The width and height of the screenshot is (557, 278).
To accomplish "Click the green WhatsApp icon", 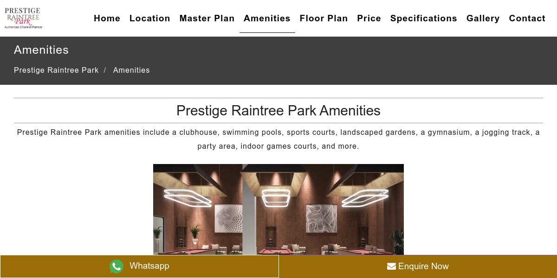I will 117,266.
